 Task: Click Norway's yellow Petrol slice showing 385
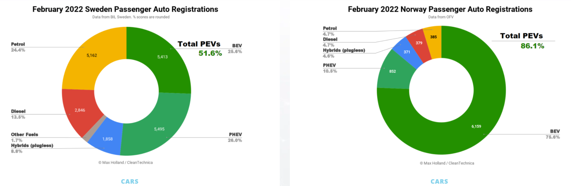point(433,37)
